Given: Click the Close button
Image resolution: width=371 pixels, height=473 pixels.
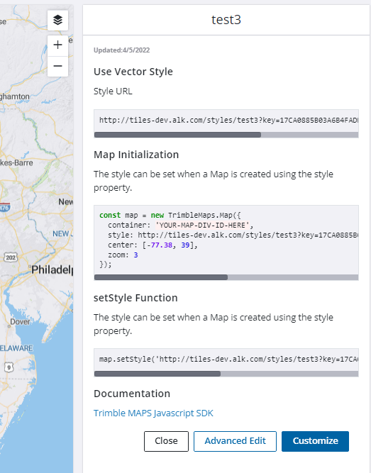Looking at the screenshot, I should tap(166, 441).
